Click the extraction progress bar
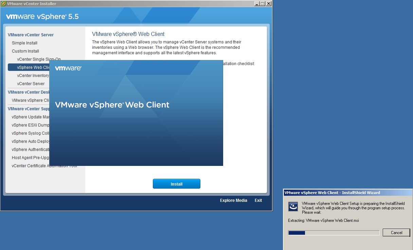 (x=334, y=233)
